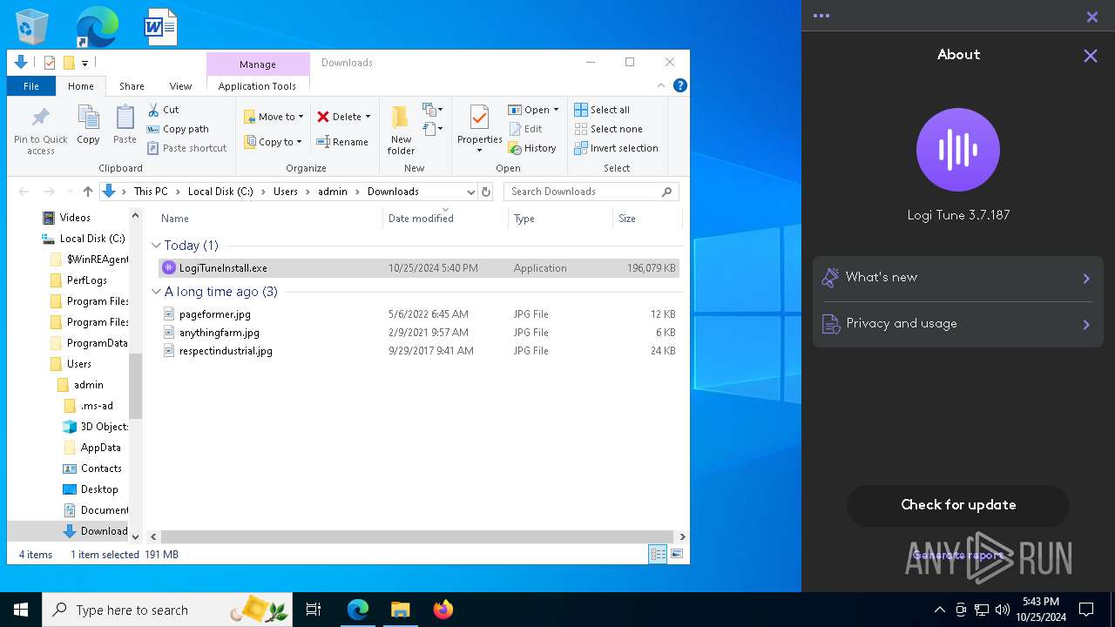Screen dimensions: 1115x627
Task: Click Select all
Action: 602,110
